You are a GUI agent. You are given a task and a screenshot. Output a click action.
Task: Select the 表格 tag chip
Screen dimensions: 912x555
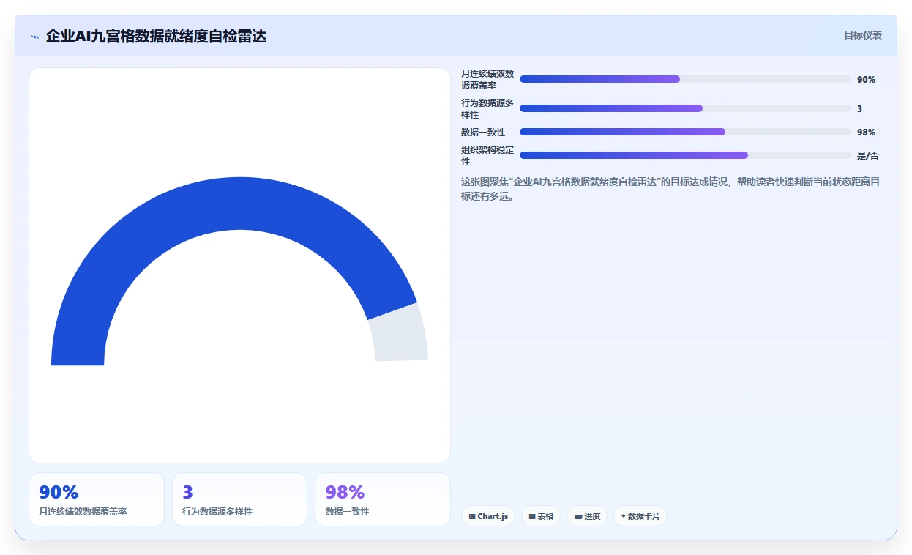tap(541, 516)
